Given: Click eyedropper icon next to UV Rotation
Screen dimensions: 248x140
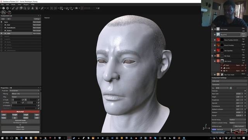Looking at the screenshot, I should coord(39,105).
